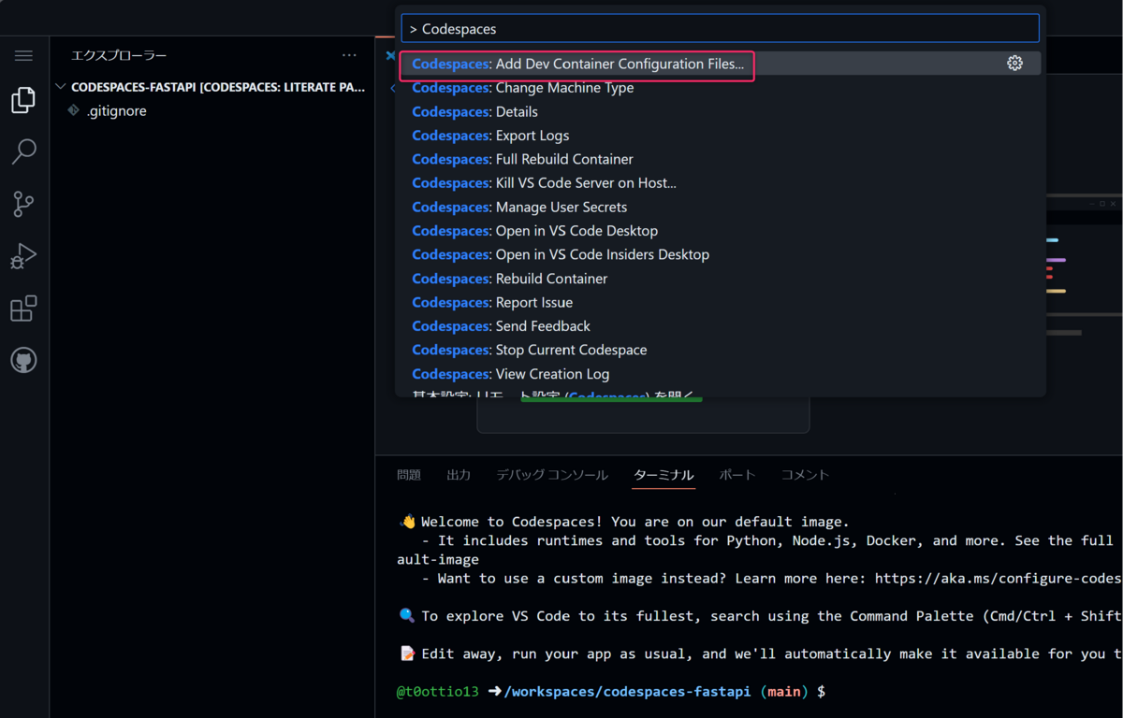Screen dimensions: 1123x718
Task: Open the Search view
Action: (x=23, y=151)
